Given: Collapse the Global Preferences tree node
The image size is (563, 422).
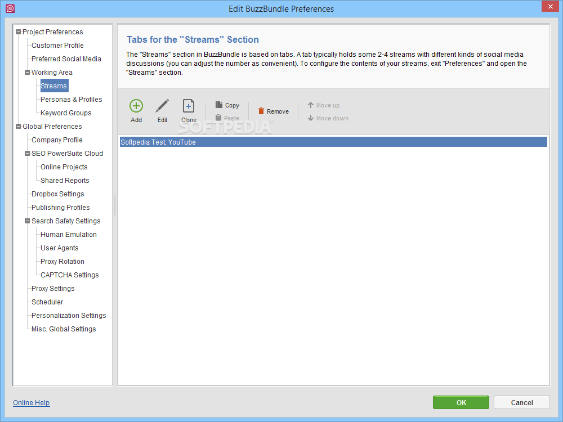Looking at the screenshot, I should coord(19,126).
